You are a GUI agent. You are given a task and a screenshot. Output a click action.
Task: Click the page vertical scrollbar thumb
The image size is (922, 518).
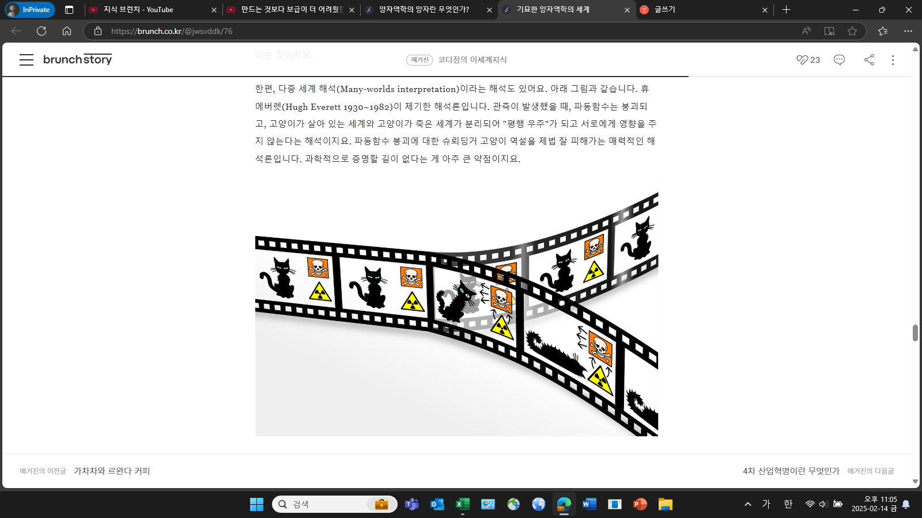coord(915,333)
